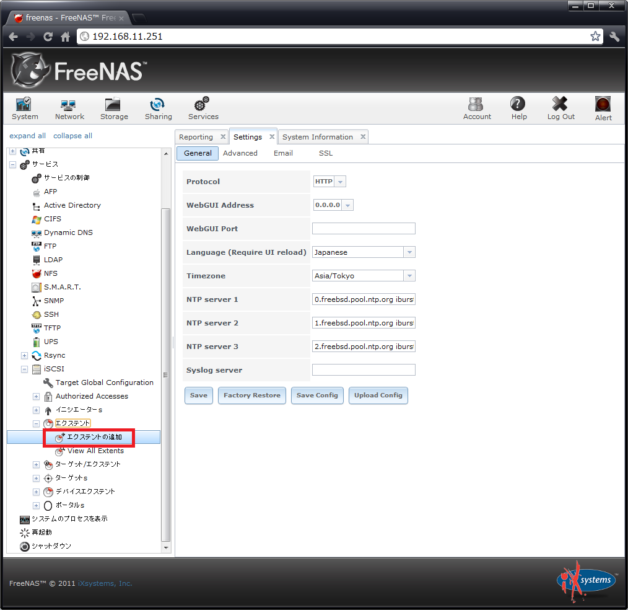
Task: Click the browser reload icon
Action: point(48,37)
